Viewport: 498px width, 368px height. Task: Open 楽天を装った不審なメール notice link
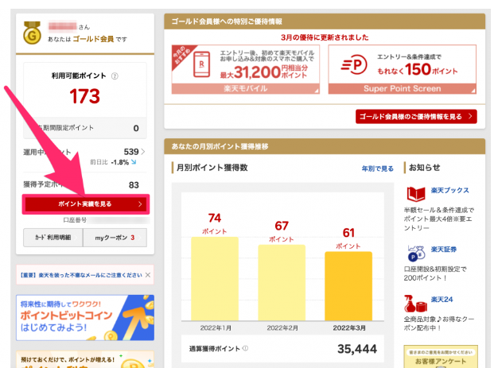80,275
